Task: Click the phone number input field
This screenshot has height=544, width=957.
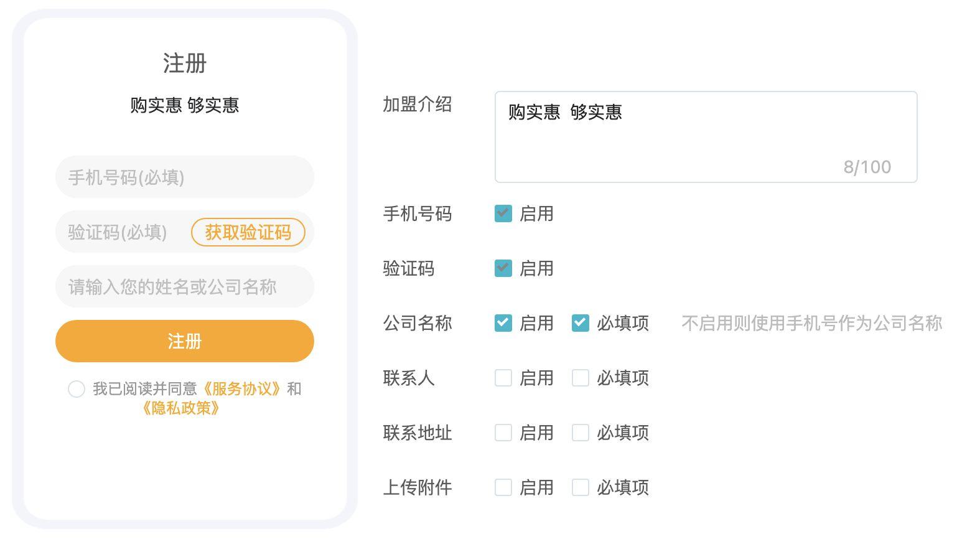Action: pos(184,177)
